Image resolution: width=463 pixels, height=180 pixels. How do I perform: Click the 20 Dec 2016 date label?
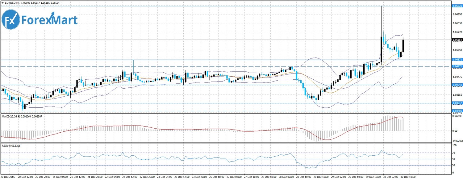click(x=8, y=177)
